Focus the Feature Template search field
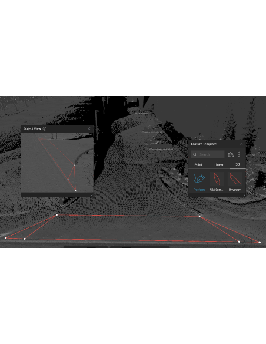 coord(208,154)
